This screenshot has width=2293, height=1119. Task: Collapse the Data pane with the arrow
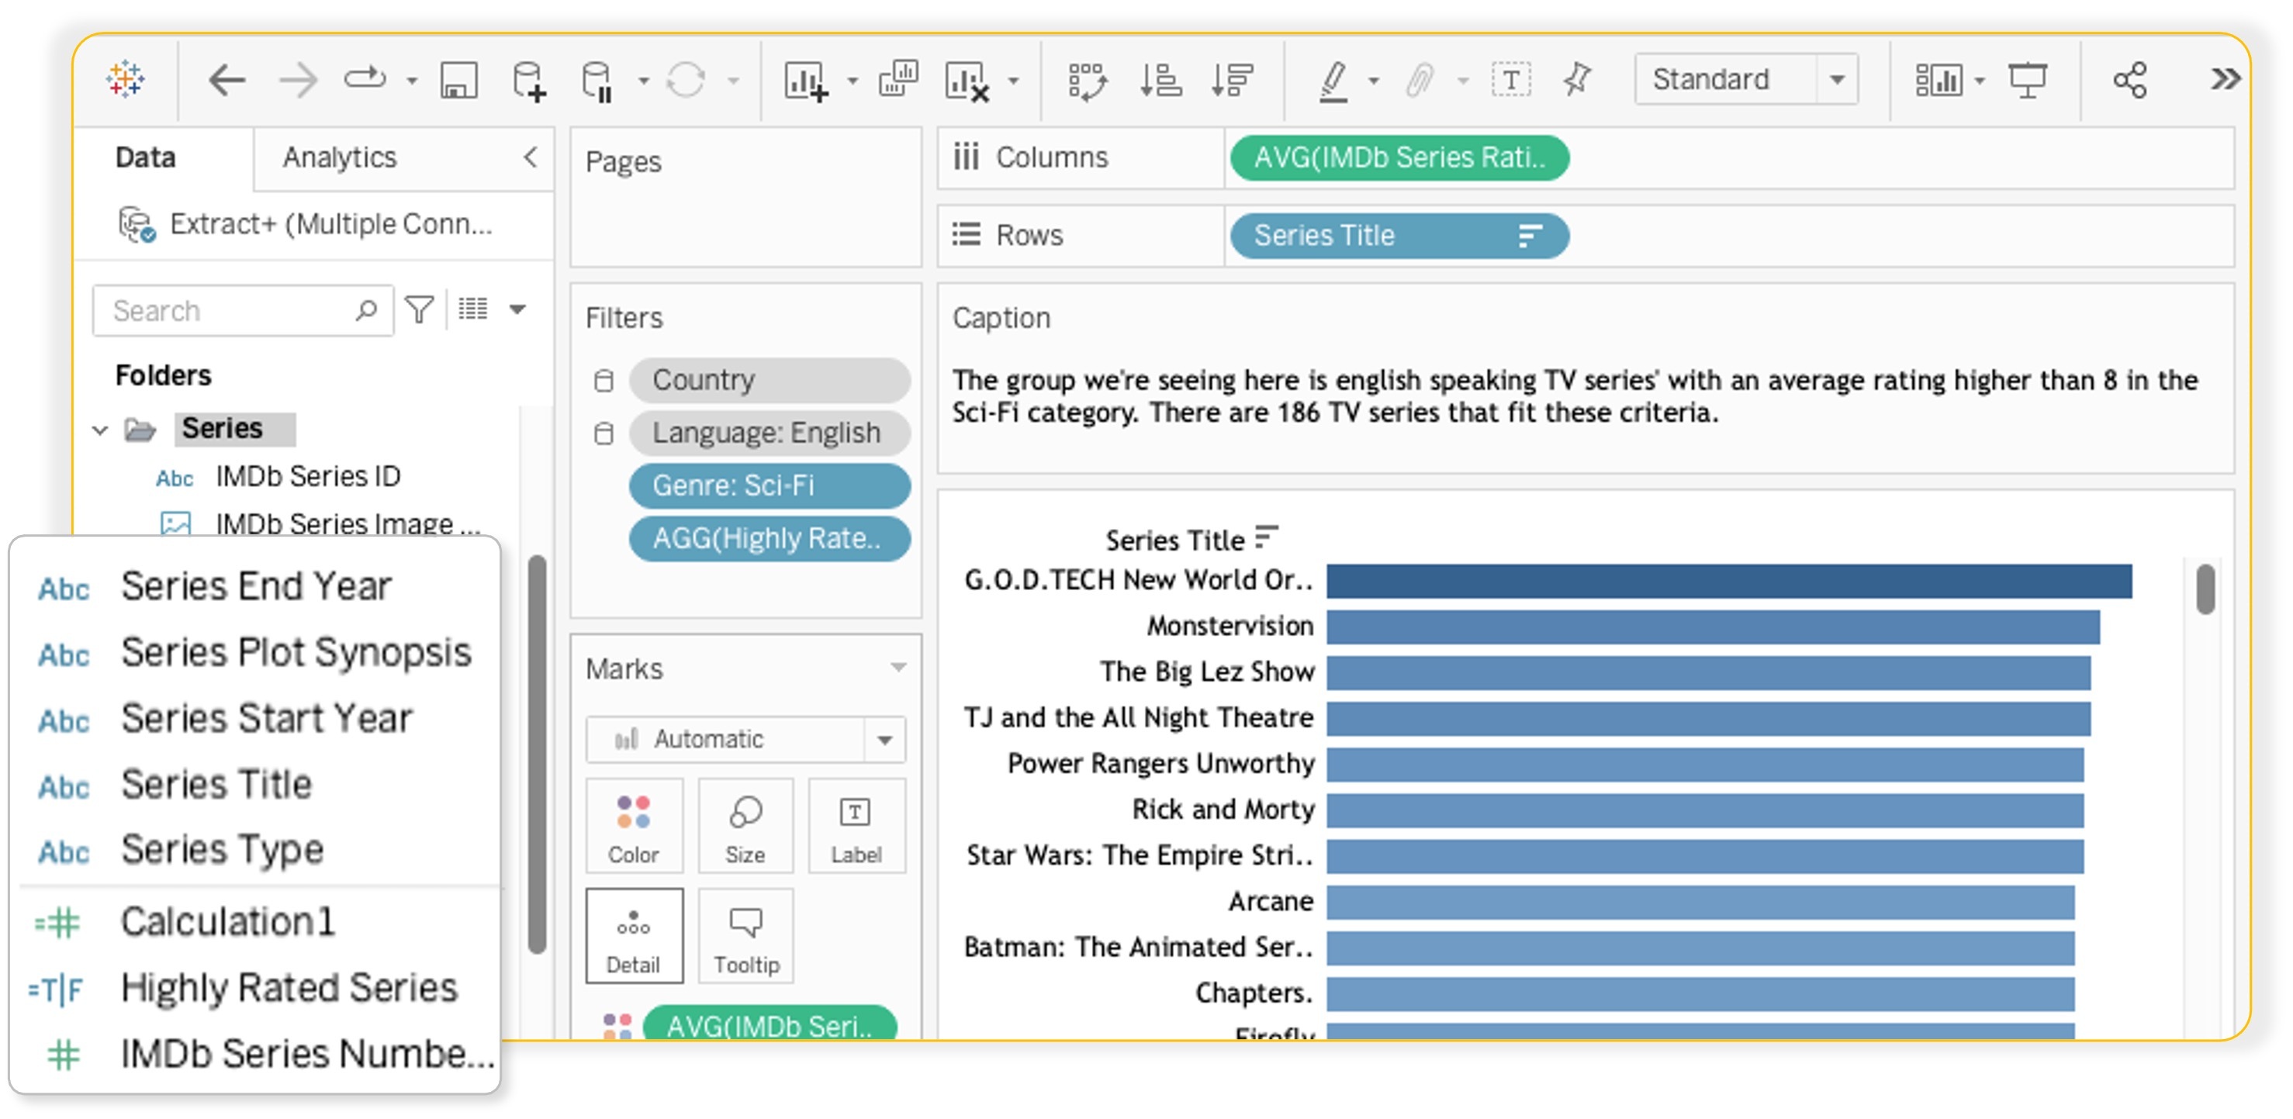531,157
